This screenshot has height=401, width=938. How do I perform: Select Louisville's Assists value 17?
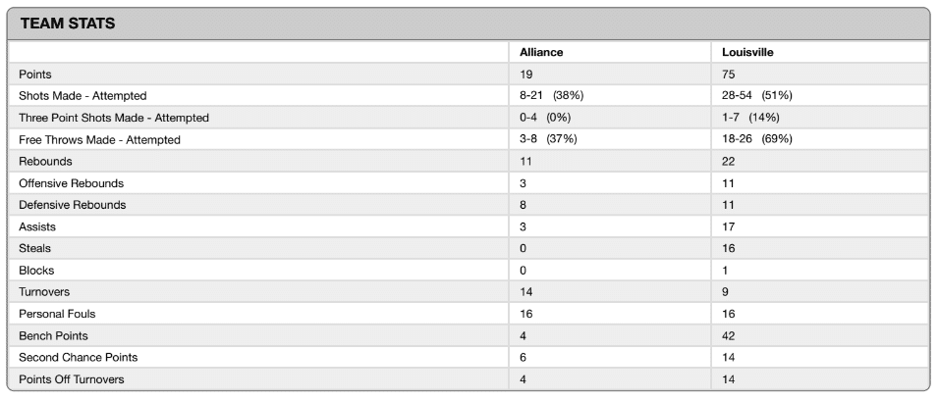[729, 226]
